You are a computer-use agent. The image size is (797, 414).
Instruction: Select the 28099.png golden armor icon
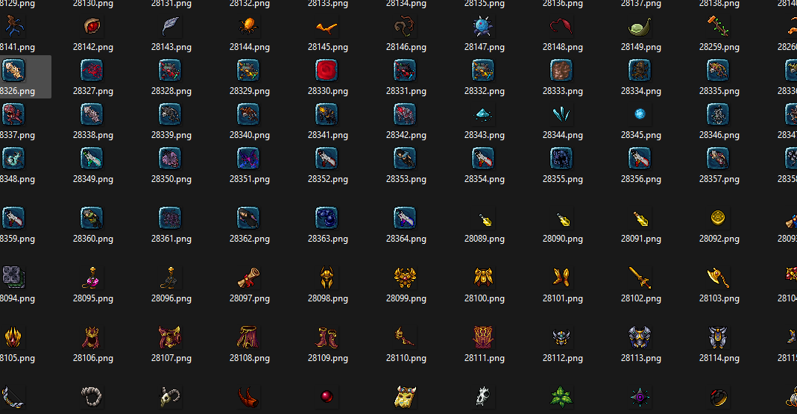[x=405, y=277]
